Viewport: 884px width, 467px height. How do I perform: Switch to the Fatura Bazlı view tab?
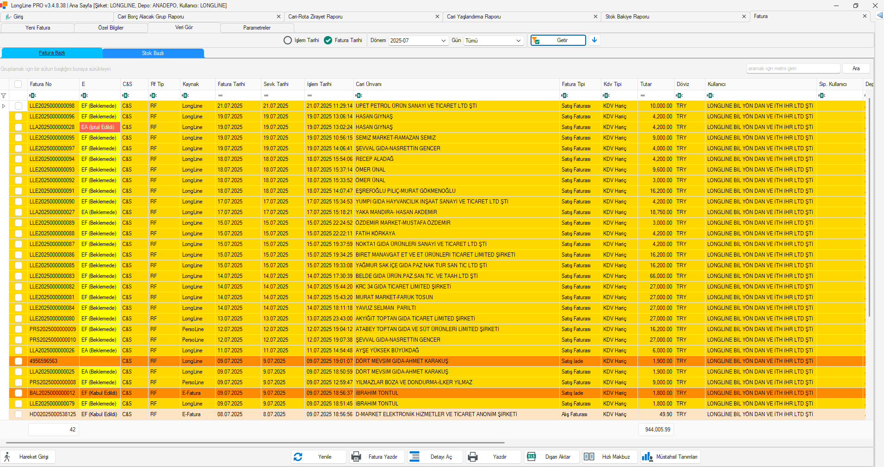click(52, 53)
